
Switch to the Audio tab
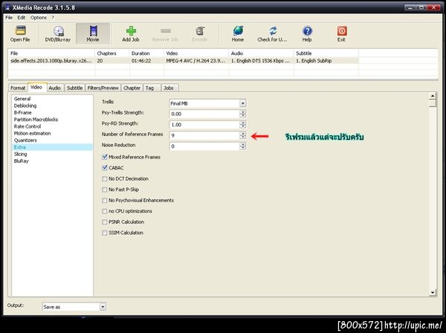coord(54,88)
